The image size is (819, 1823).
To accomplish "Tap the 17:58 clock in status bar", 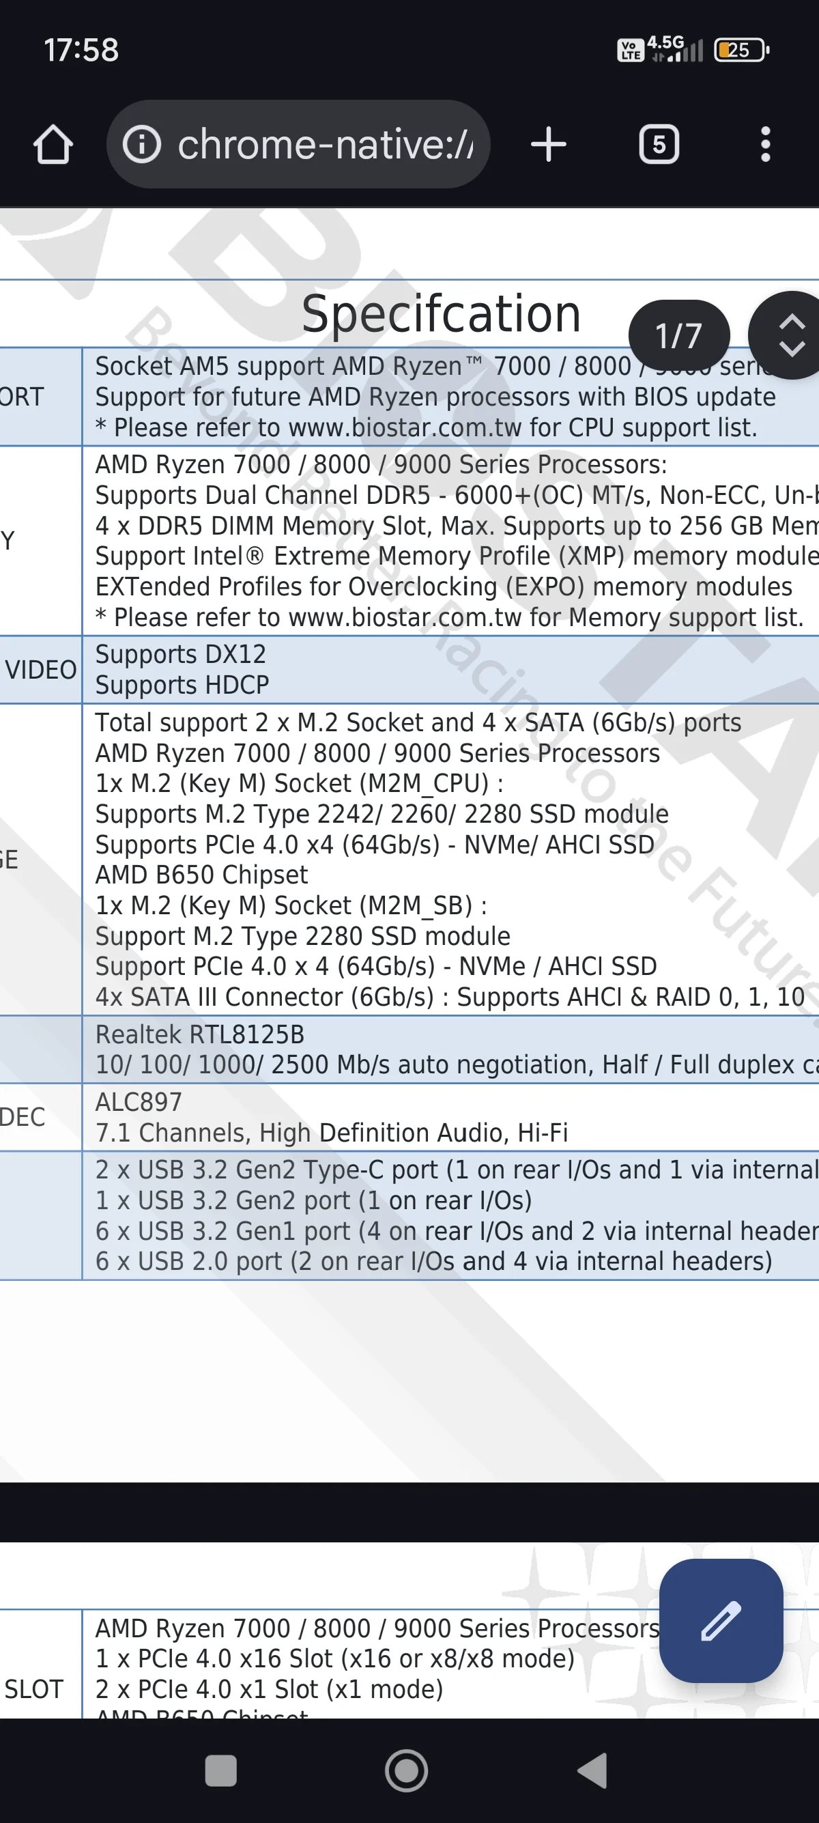I will coord(81,51).
